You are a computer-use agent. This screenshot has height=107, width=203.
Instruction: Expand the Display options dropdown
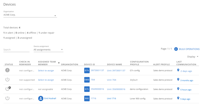pos(193,57)
